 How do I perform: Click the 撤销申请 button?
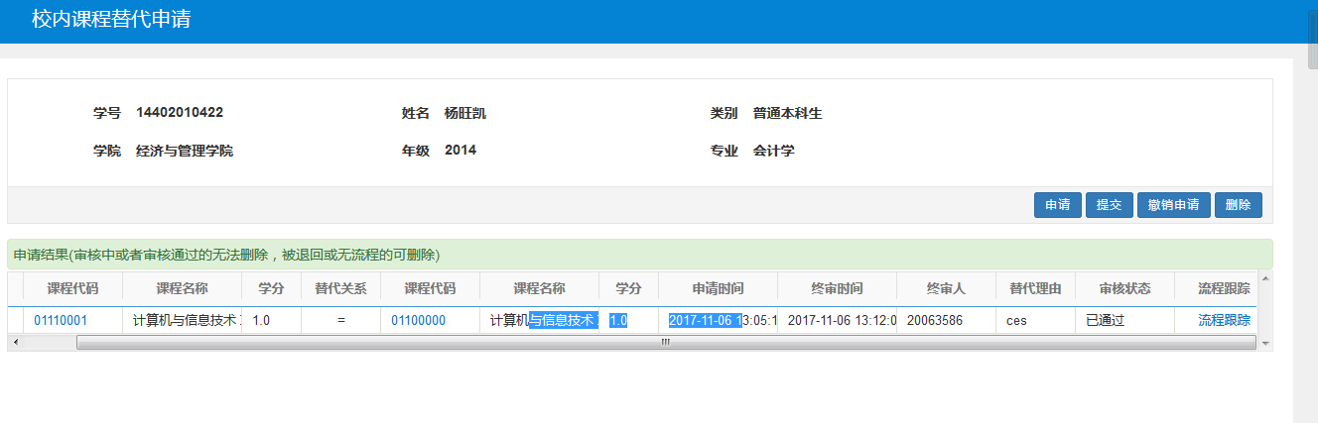coord(1173,205)
